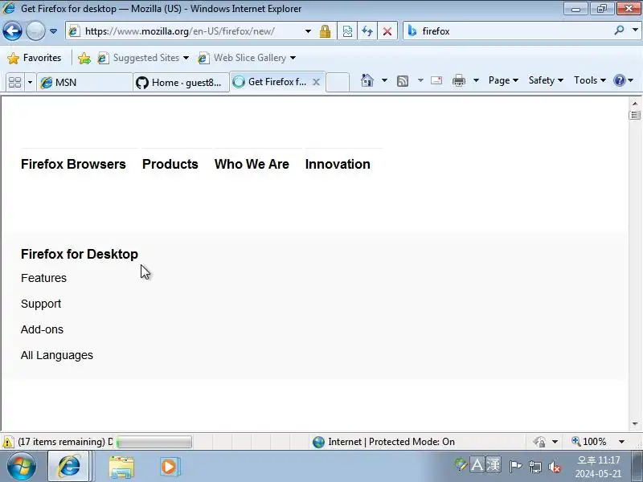Click the status bar privacy lock icon
This screenshot has height=482, width=643.
(539, 442)
